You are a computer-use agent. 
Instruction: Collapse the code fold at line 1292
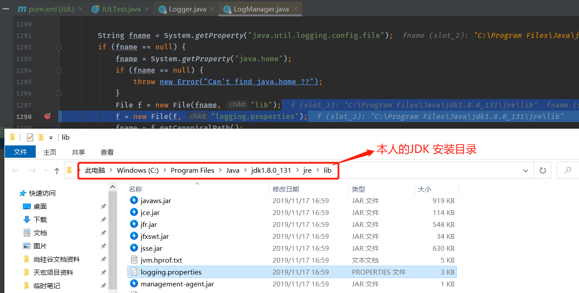[59, 47]
